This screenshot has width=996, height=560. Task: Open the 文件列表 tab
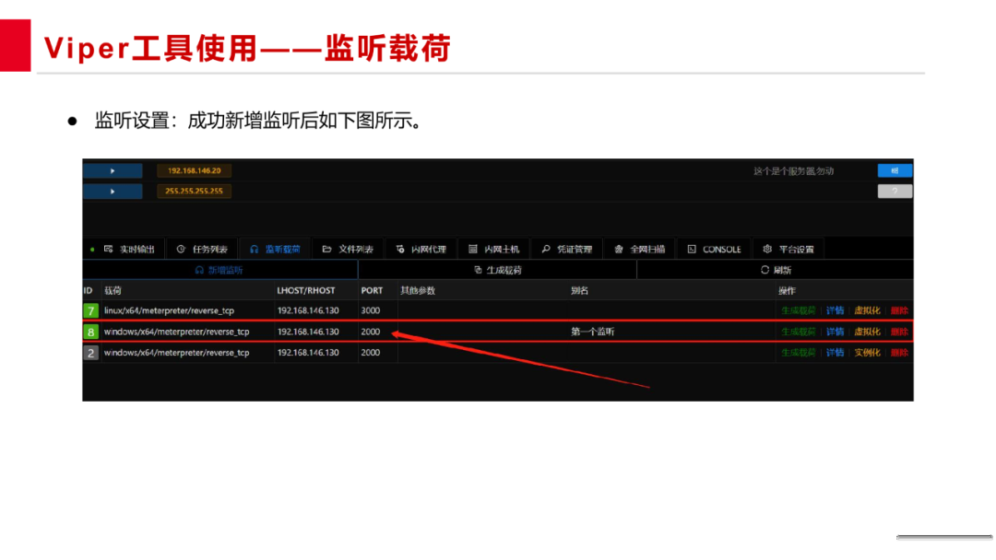348,250
